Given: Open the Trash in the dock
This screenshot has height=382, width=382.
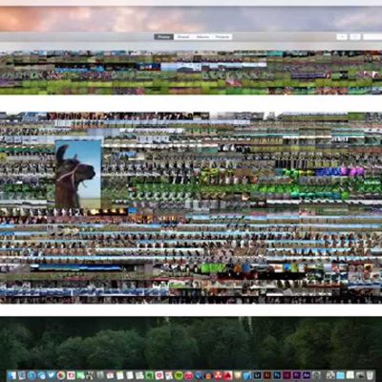Looking at the screenshot, I should point(370,375).
